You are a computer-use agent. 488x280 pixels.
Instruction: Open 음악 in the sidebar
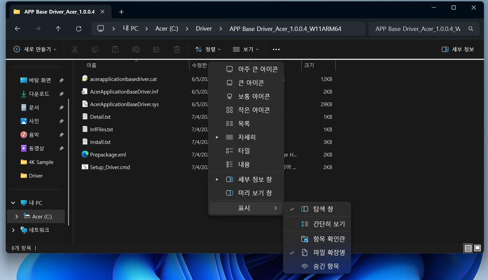(x=34, y=135)
